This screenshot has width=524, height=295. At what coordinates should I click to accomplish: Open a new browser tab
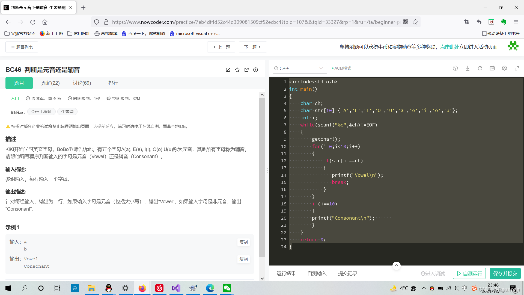click(84, 8)
